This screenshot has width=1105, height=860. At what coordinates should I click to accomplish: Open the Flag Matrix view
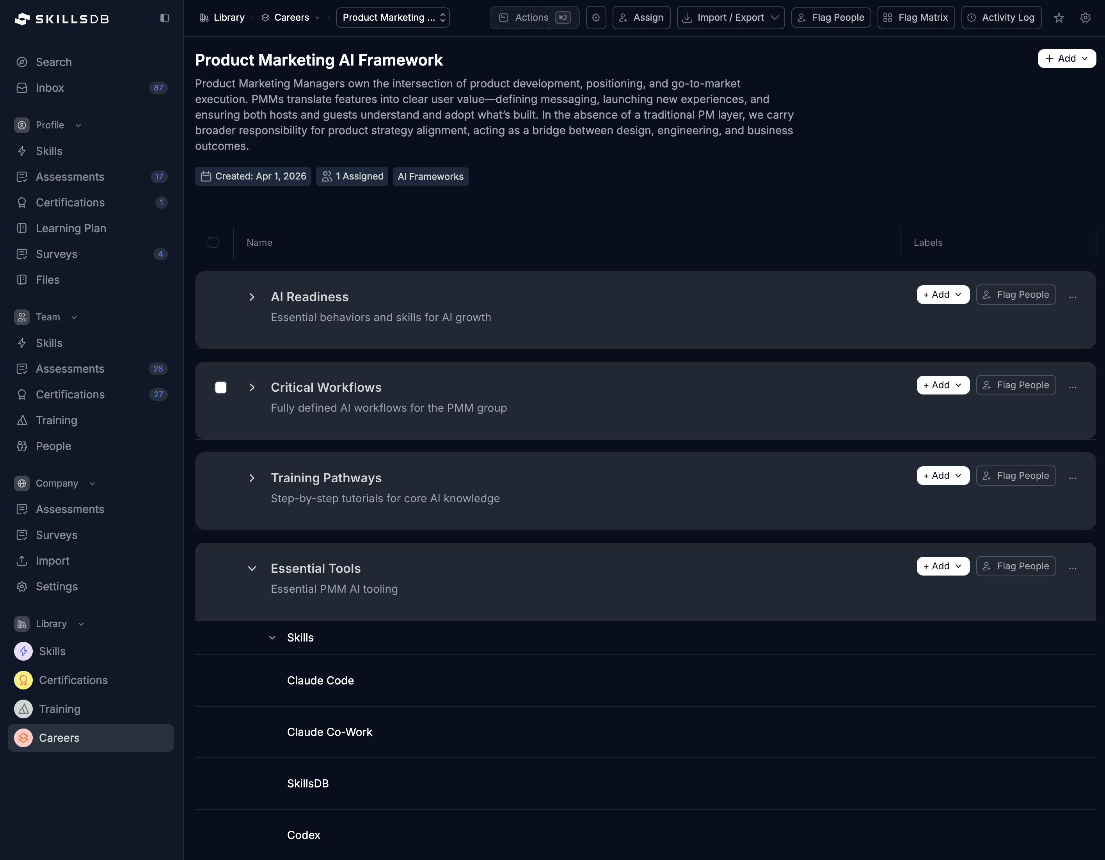click(916, 17)
